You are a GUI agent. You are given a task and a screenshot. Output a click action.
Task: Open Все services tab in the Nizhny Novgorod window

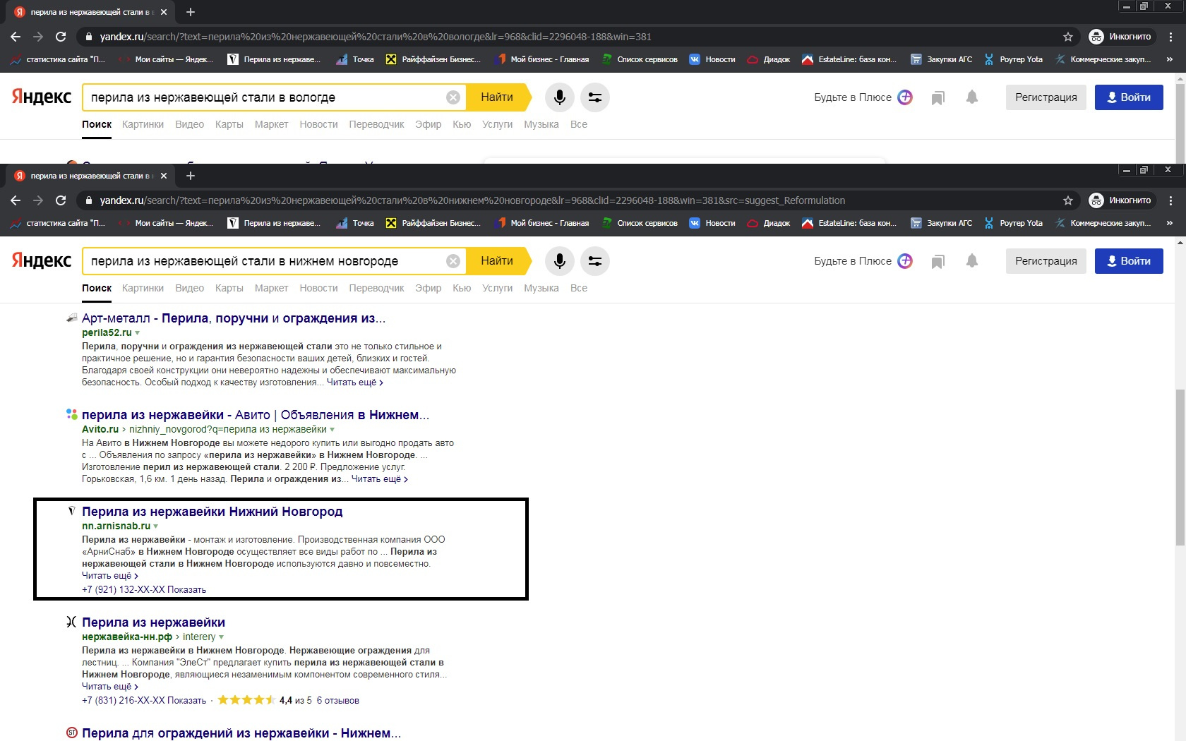click(x=579, y=288)
